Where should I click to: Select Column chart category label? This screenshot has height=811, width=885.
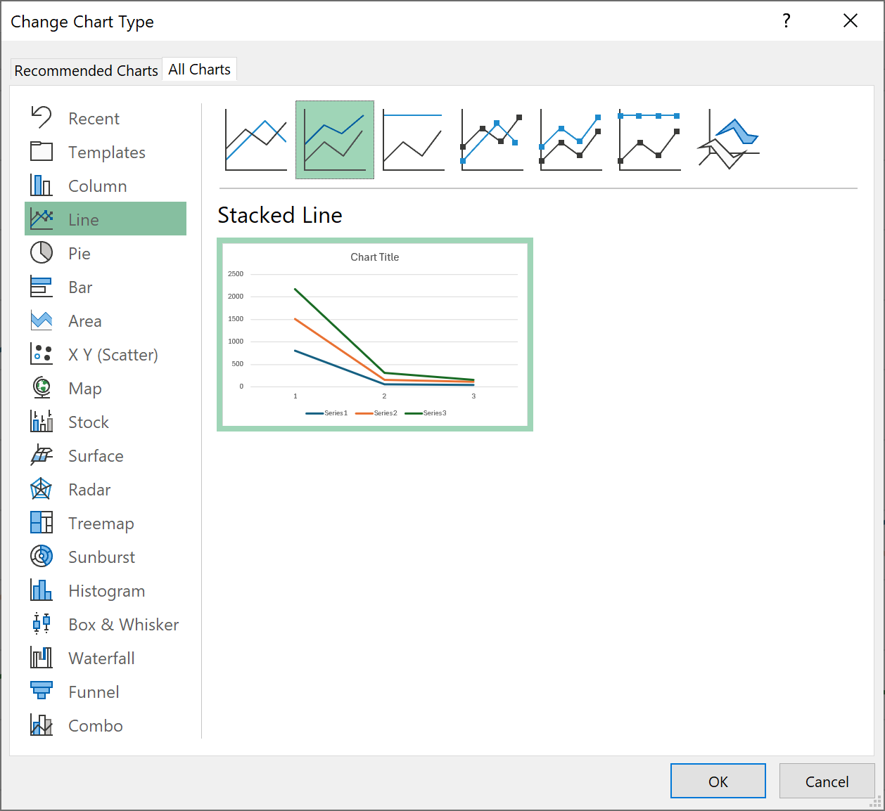[98, 186]
